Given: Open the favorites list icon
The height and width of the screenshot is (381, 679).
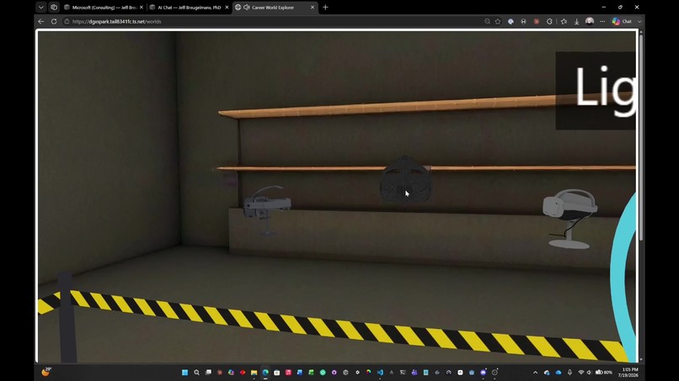Looking at the screenshot, I should pyautogui.click(x=564, y=21).
